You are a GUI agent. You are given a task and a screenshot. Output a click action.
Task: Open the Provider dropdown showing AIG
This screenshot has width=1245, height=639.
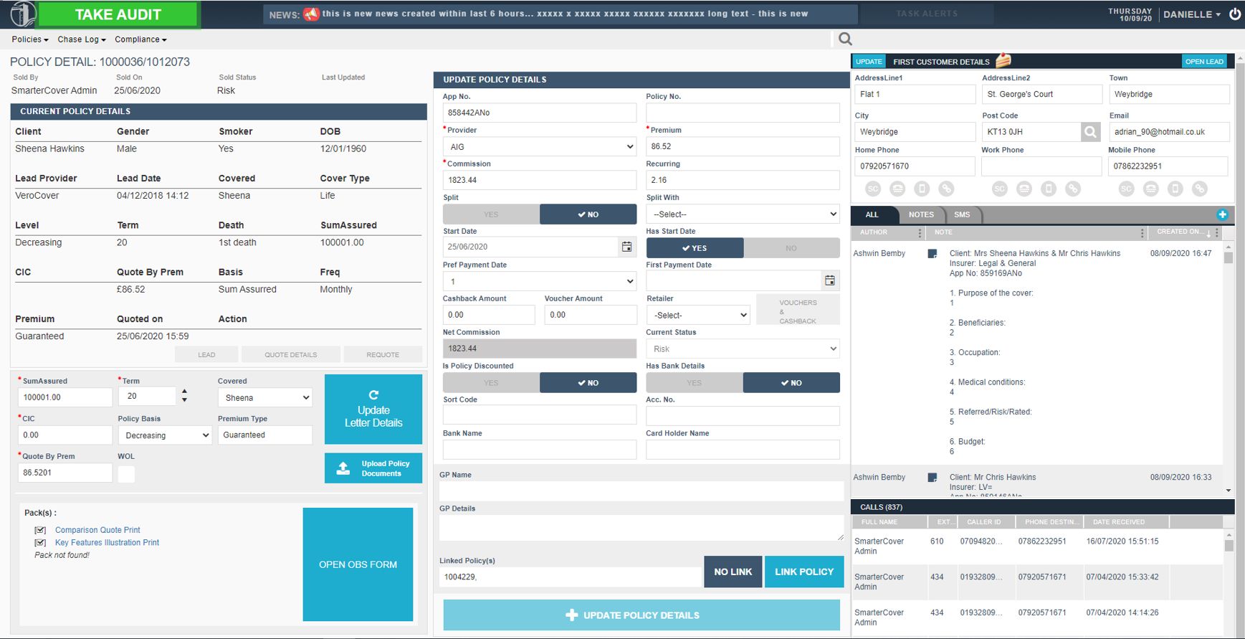click(539, 147)
